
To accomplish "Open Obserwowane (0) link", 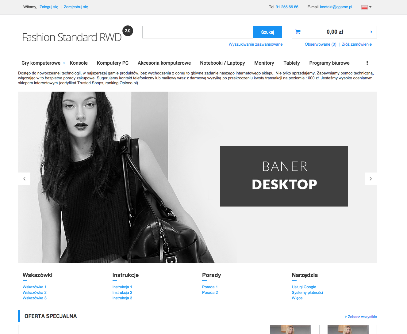I will pyautogui.click(x=321, y=44).
